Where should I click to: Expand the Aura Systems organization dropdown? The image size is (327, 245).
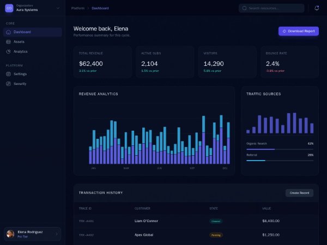click(58, 8)
